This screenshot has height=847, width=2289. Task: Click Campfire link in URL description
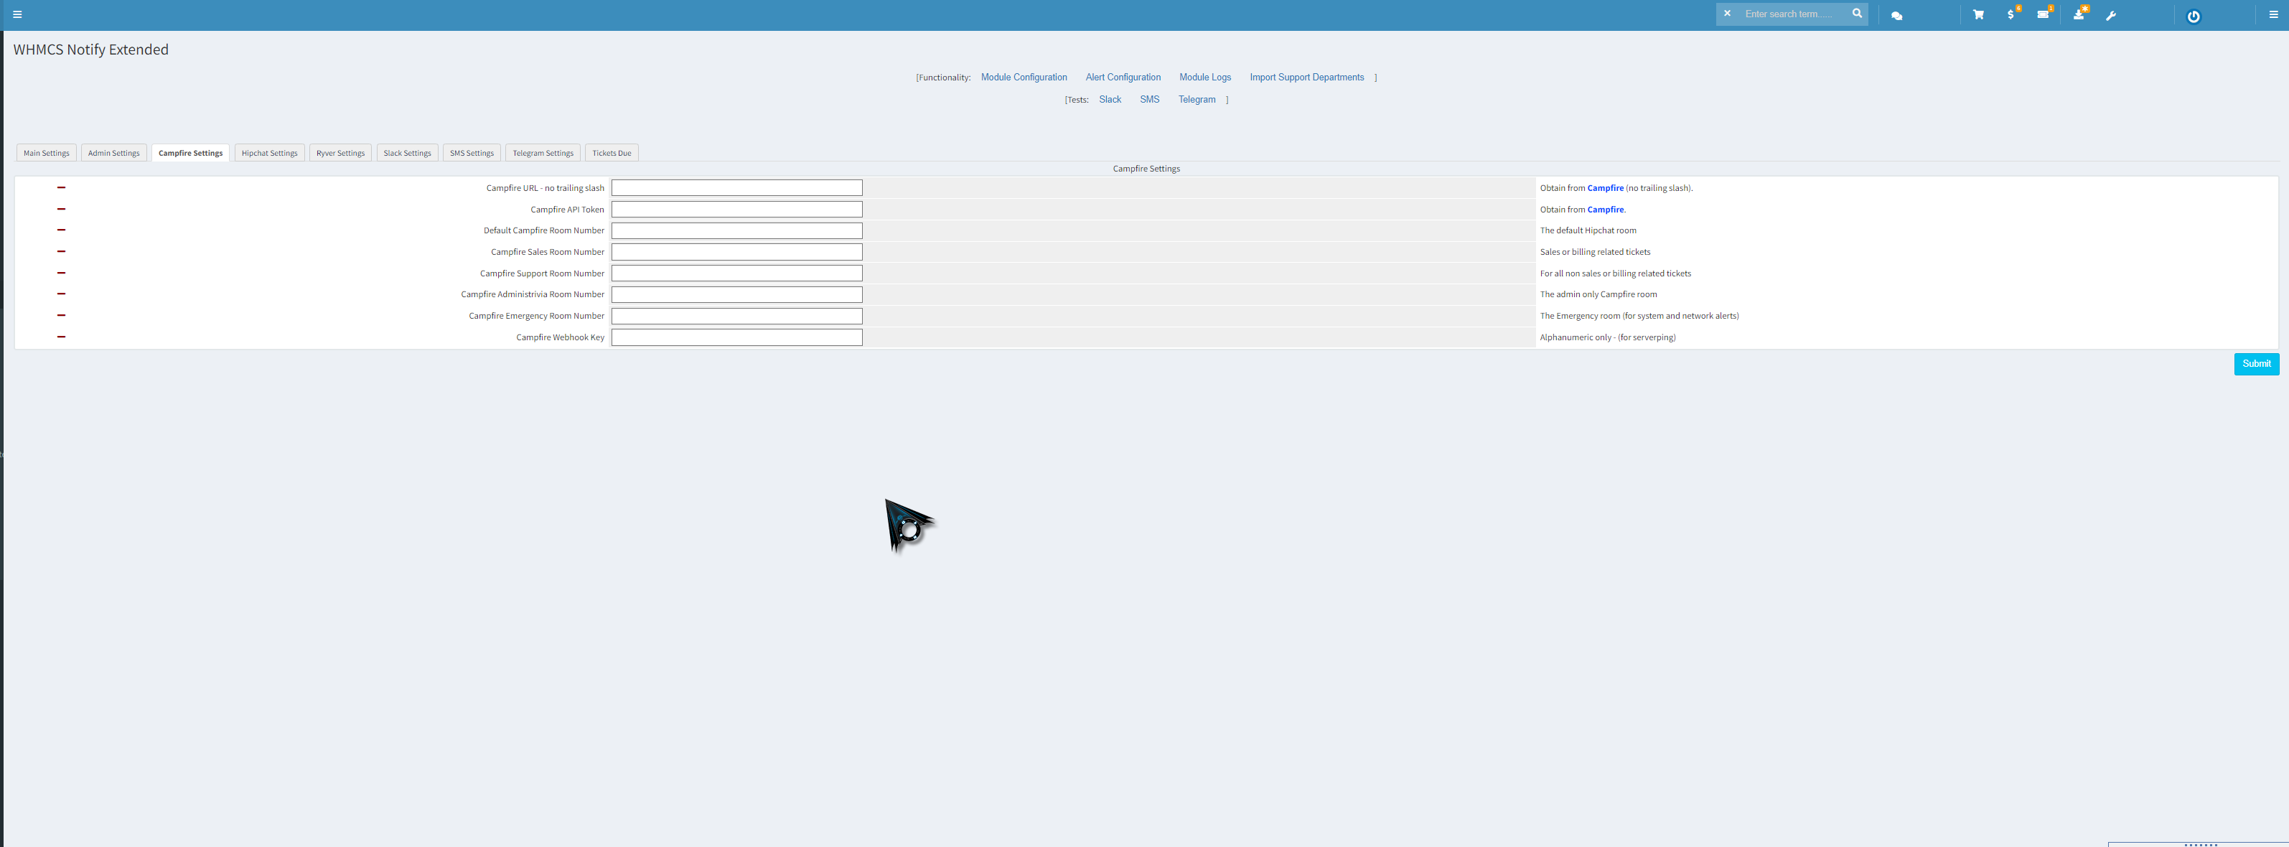(x=1605, y=187)
